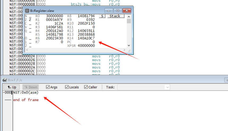Select R0 value 30000000
228x131 pixels.
pyautogui.click(x=55, y=16)
